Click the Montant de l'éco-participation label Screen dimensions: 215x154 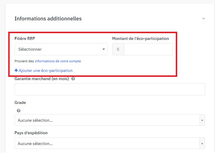(140, 38)
